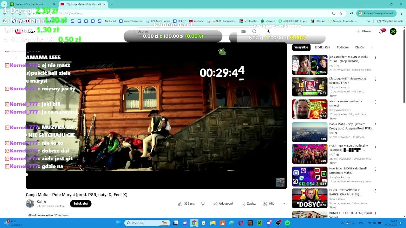The image size is (406, 228).
Task: Open a new browser tab
Action: pos(112,4)
